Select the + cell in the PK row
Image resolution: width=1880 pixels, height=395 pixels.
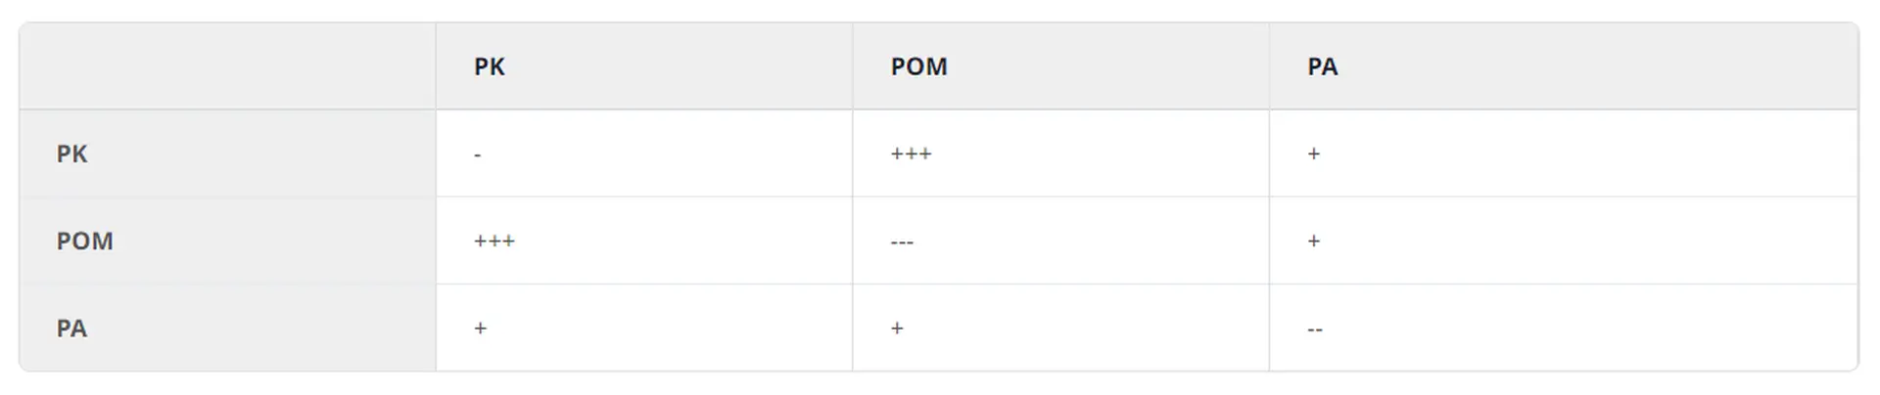(1314, 154)
